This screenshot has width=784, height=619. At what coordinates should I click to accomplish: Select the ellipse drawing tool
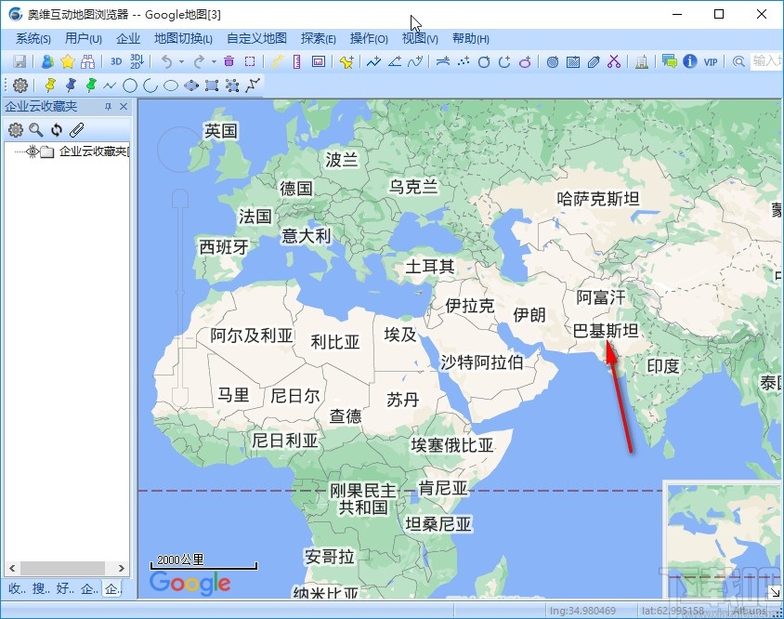tap(171, 86)
